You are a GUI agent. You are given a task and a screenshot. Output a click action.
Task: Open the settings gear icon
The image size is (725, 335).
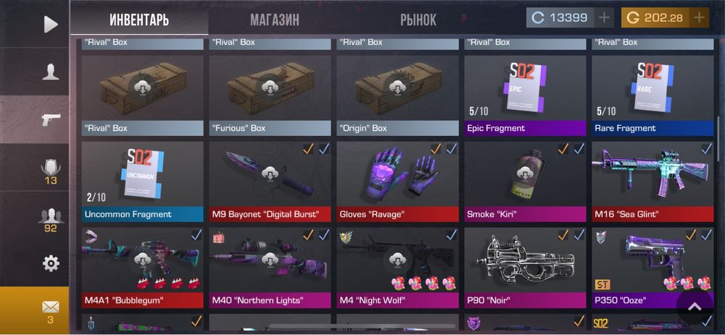[x=51, y=263]
